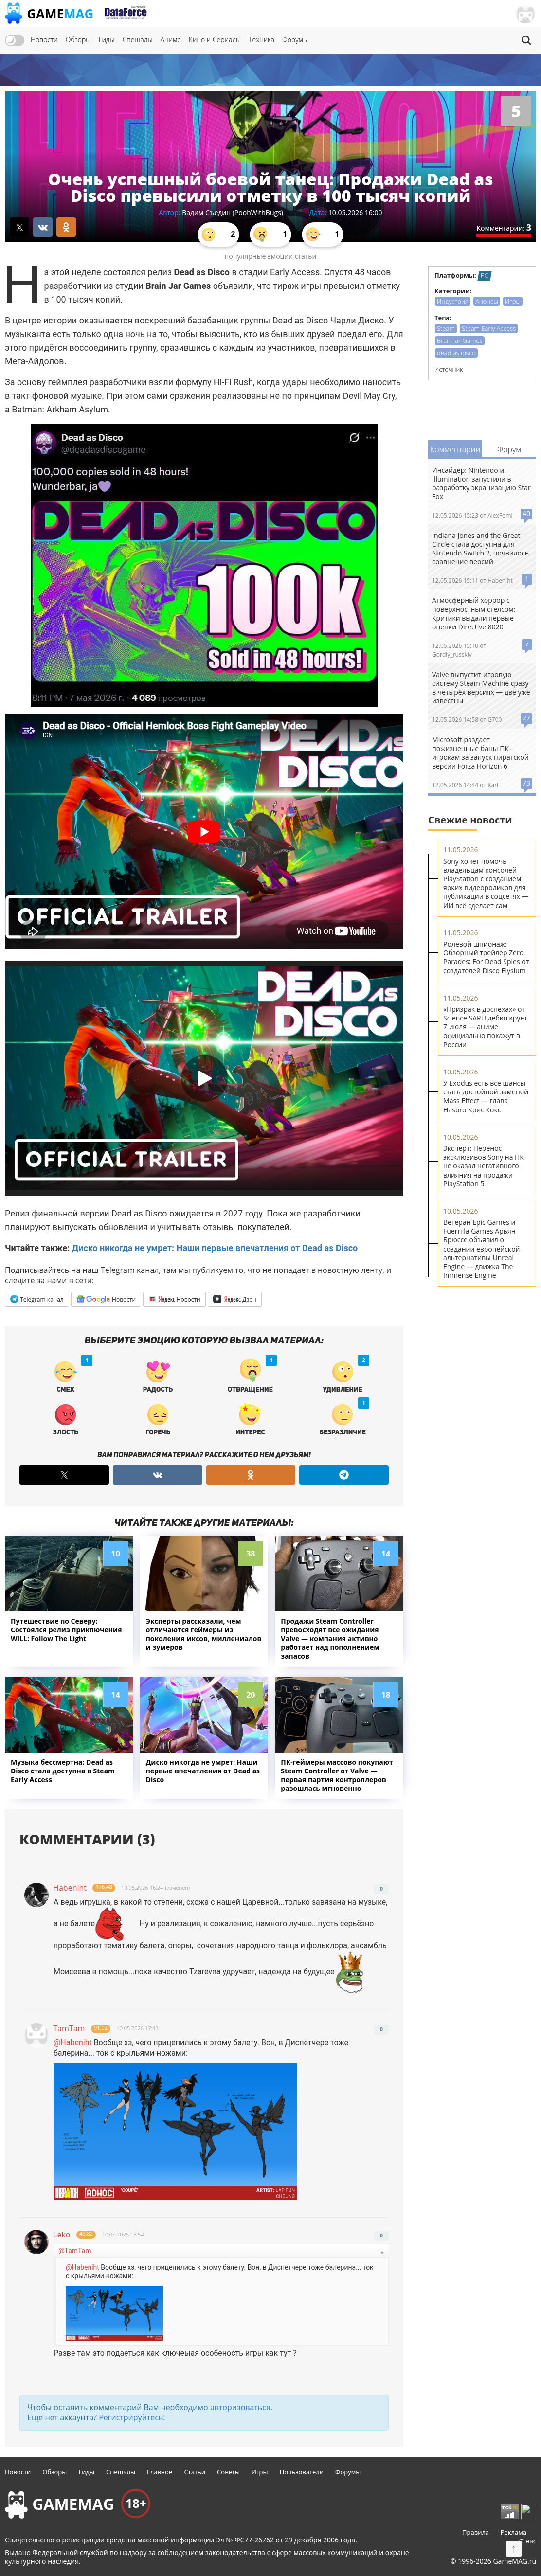Play the second Official Trailer video
541x2576 pixels.
point(204,1078)
